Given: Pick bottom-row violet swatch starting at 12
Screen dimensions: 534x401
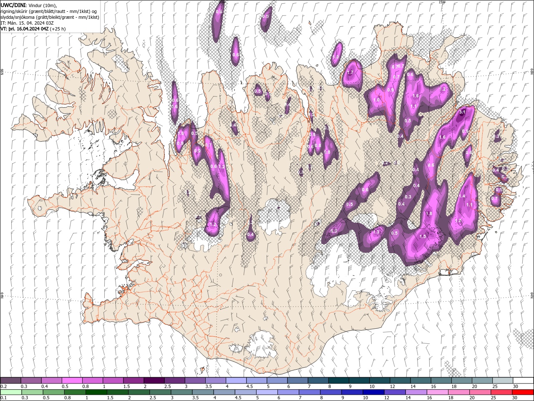Looking at the screenshot, I should 395,392.
